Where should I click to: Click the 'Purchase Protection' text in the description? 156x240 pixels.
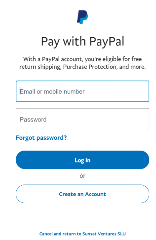(90, 67)
